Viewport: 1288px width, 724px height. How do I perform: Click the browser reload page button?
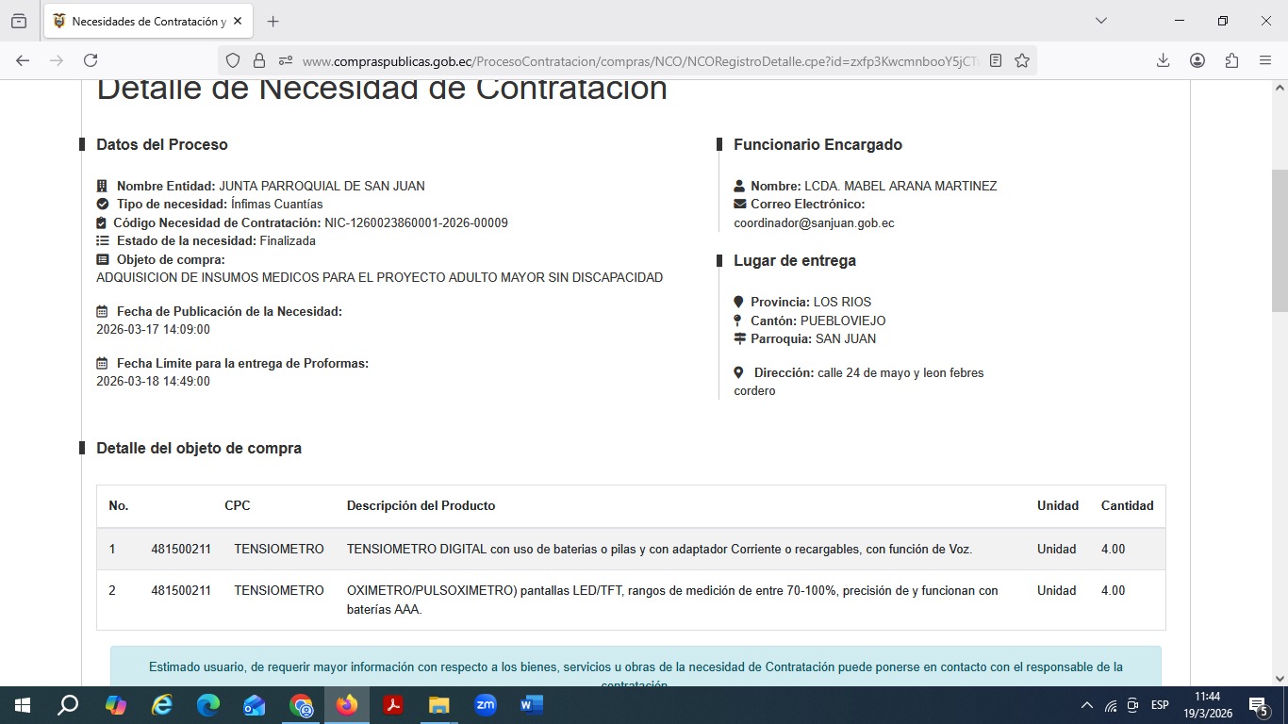click(91, 60)
